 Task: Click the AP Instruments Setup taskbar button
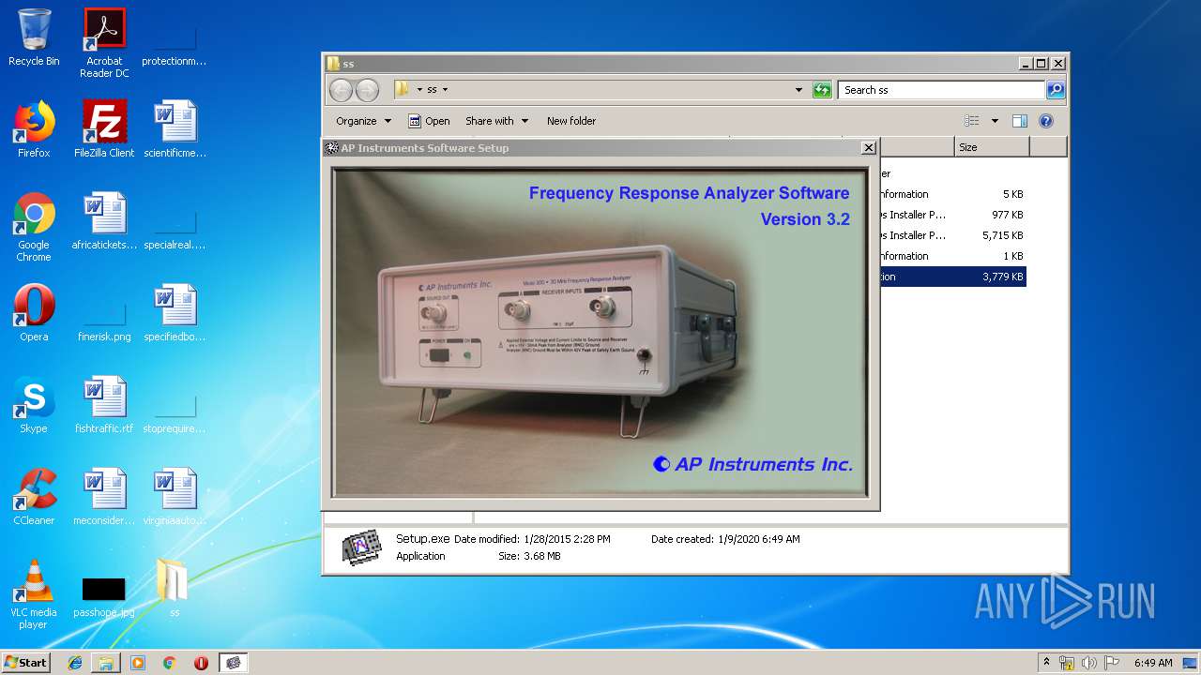click(x=234, y=663)
